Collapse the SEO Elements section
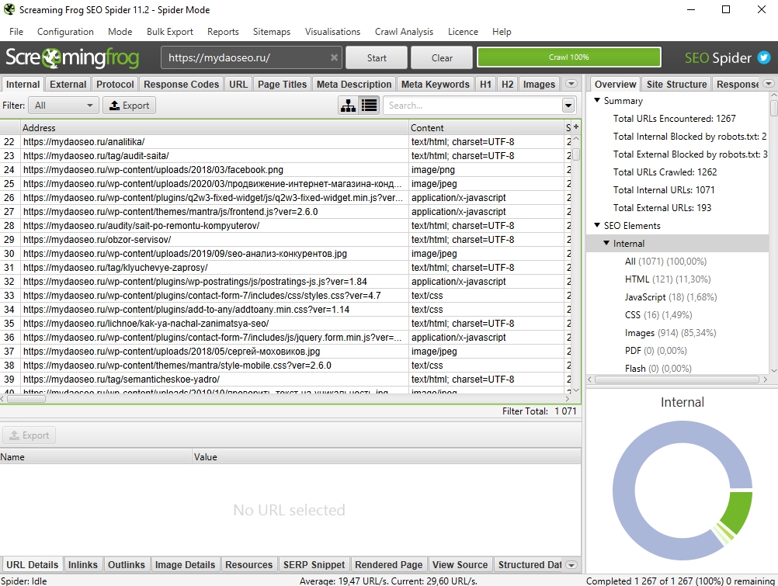Image resolution: width=778 pixels, height=586 pixels. coord(597,225)
